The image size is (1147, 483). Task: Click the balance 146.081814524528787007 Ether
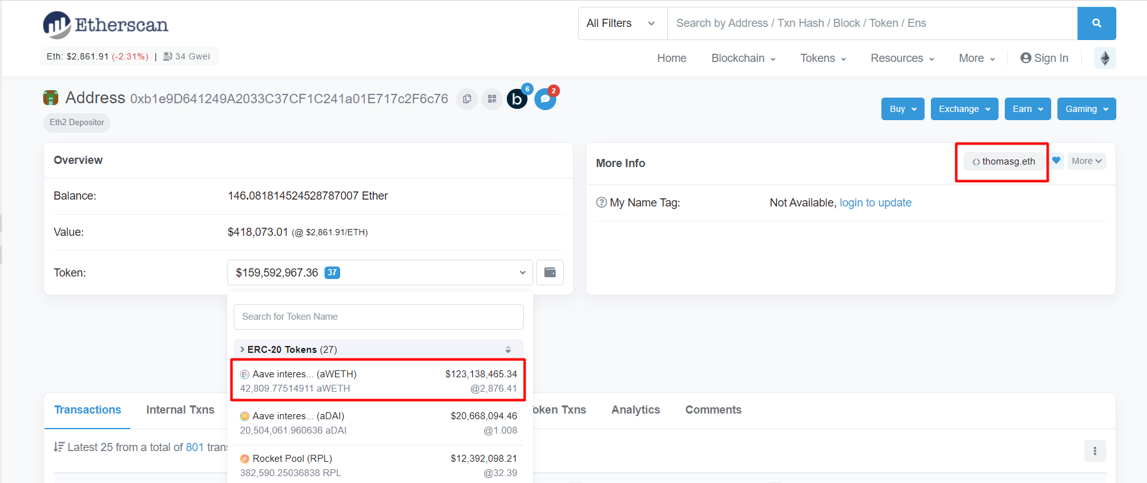[308, 196]
